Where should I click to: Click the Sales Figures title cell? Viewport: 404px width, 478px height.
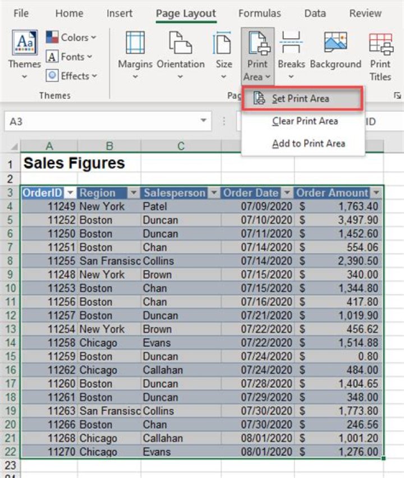(74, 164)
